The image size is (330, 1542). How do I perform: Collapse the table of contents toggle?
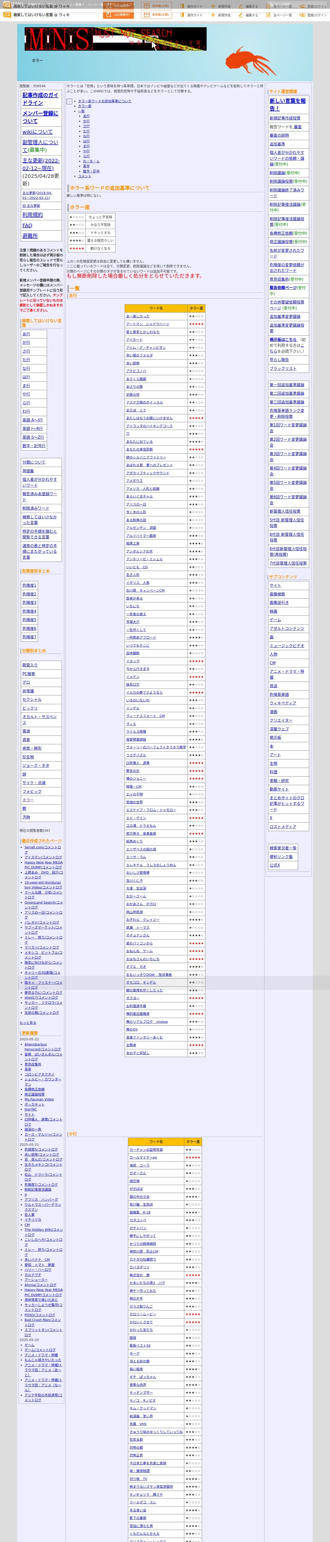(x=69, y=101)
